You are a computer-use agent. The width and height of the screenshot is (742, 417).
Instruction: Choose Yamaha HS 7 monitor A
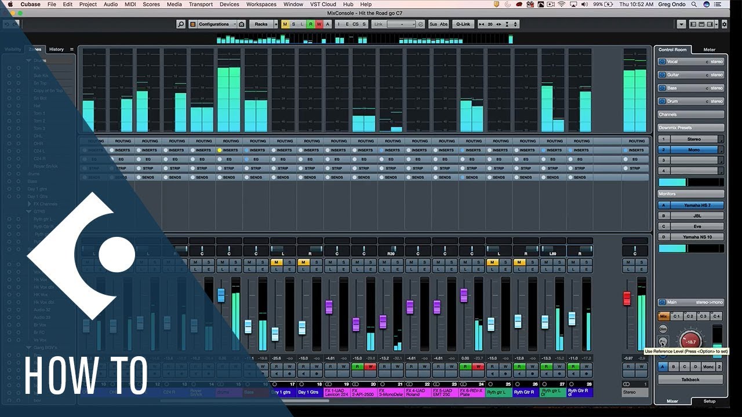click(697, 205)
